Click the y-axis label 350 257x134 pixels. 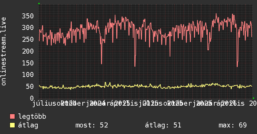[28, 16]
